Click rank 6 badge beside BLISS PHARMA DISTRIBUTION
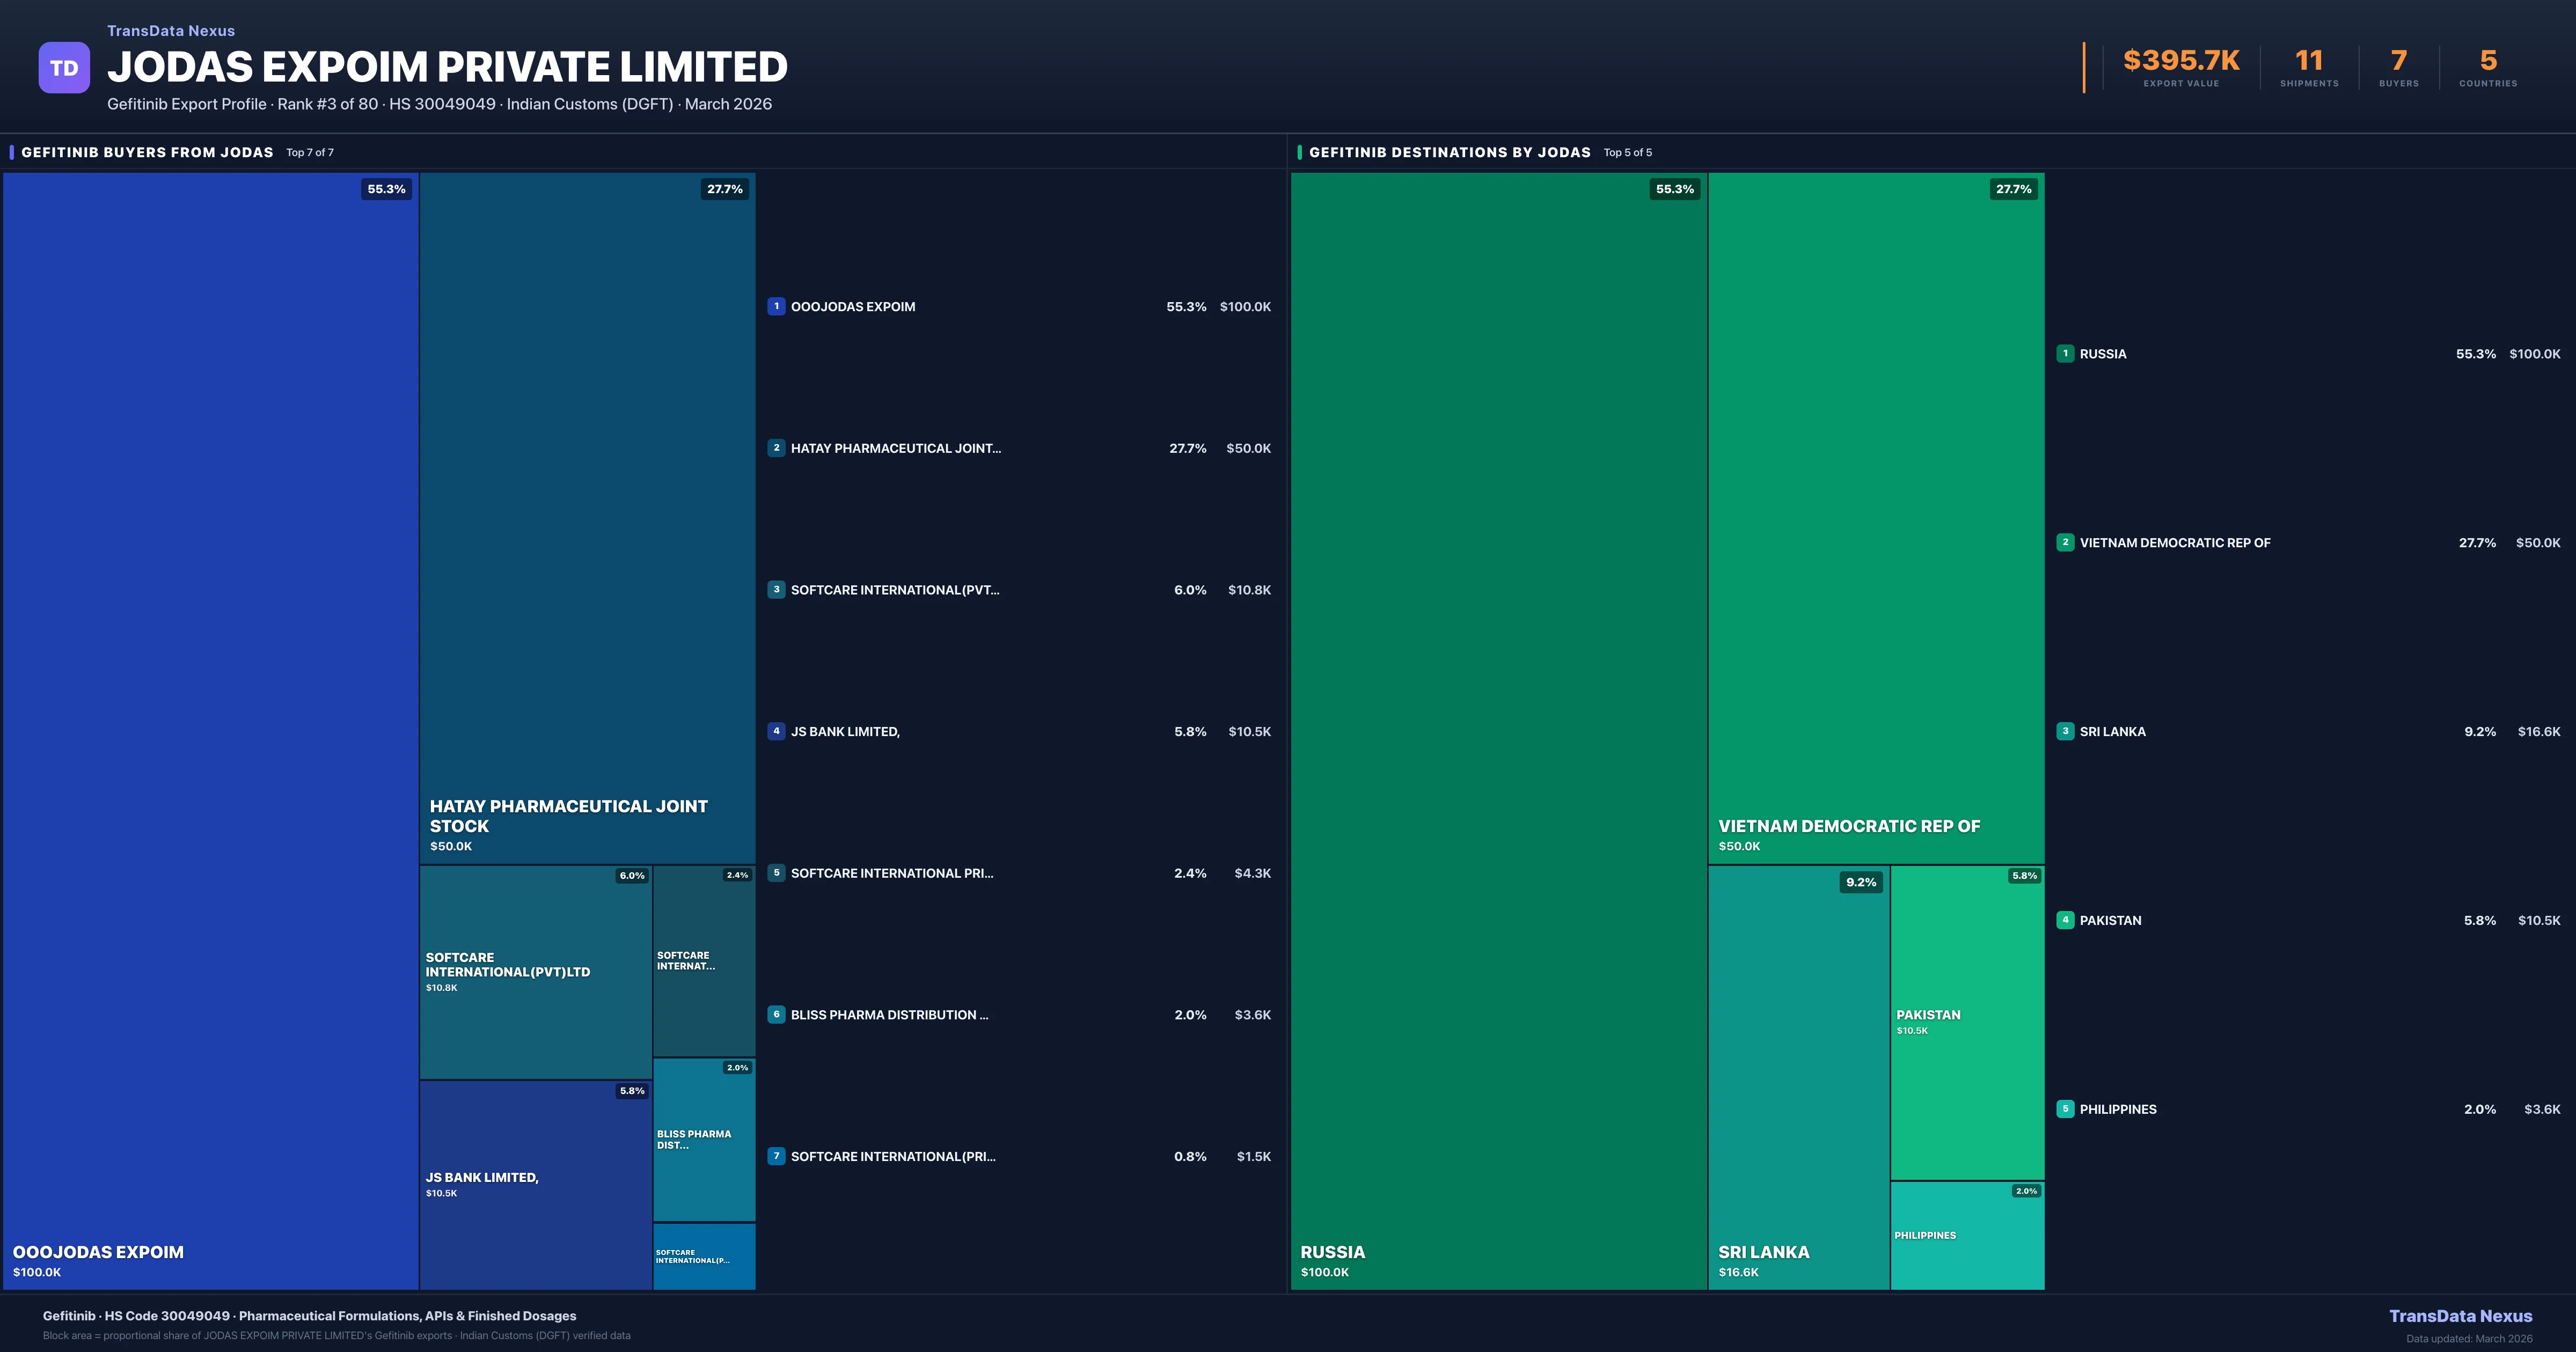The width and height of the screenshot is (2576, 1352). pyautogui.click(x=776, y=1014)
